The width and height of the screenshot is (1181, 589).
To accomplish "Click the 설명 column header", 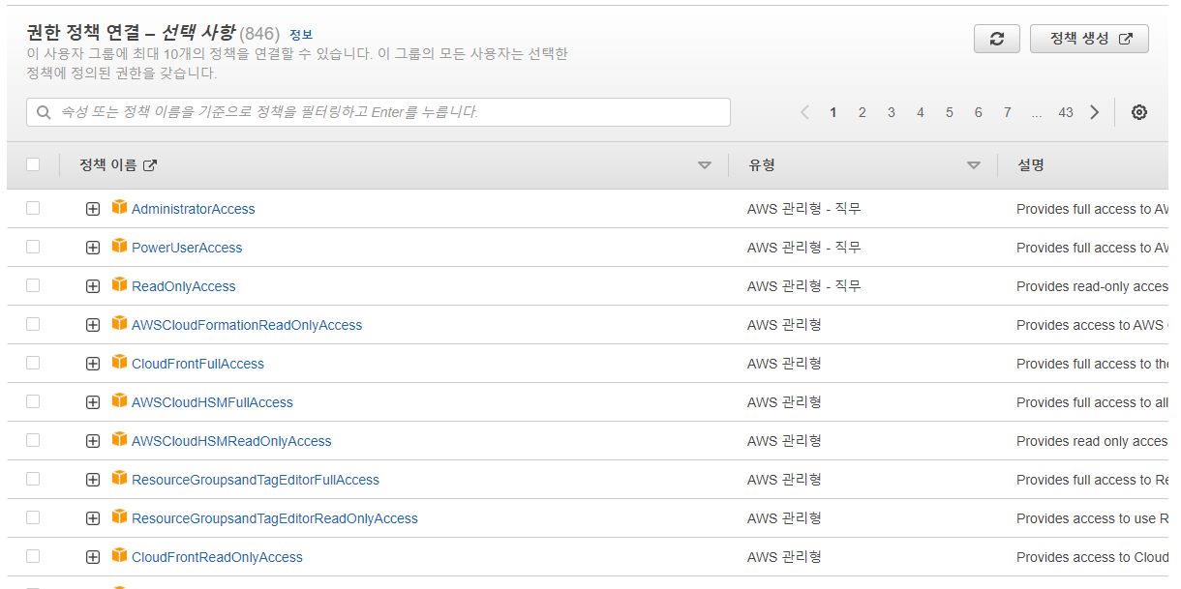I will tap(1030, 165).
